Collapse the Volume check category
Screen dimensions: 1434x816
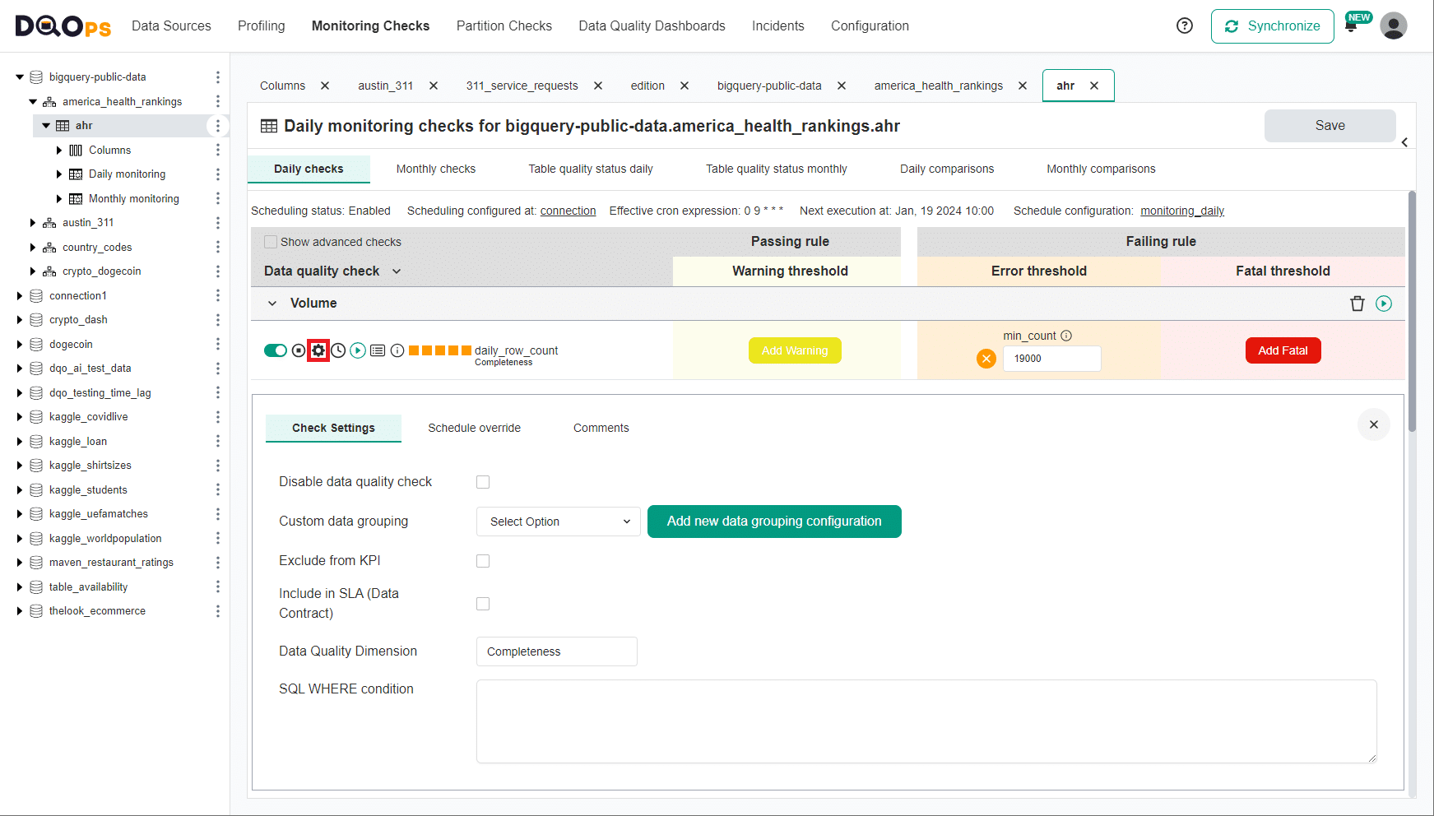tap(272, 303)
